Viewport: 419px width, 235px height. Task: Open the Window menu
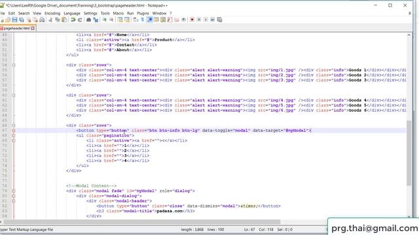click(159, 13)
